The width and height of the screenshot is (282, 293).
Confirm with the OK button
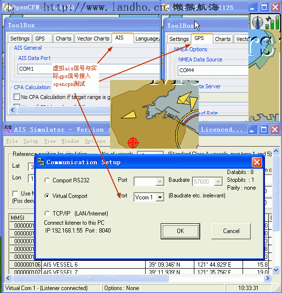point(180,231)
